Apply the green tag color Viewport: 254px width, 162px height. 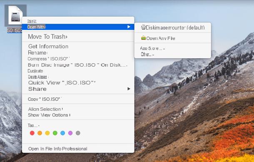coord(55,133)
